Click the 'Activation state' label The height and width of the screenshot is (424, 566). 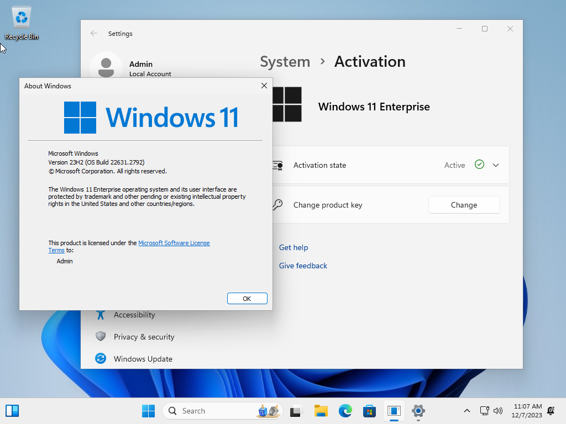pyautogui.click(x=320, y=165)
